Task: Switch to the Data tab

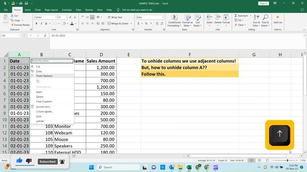Action: pyautogui.click(x=79, y=10)
